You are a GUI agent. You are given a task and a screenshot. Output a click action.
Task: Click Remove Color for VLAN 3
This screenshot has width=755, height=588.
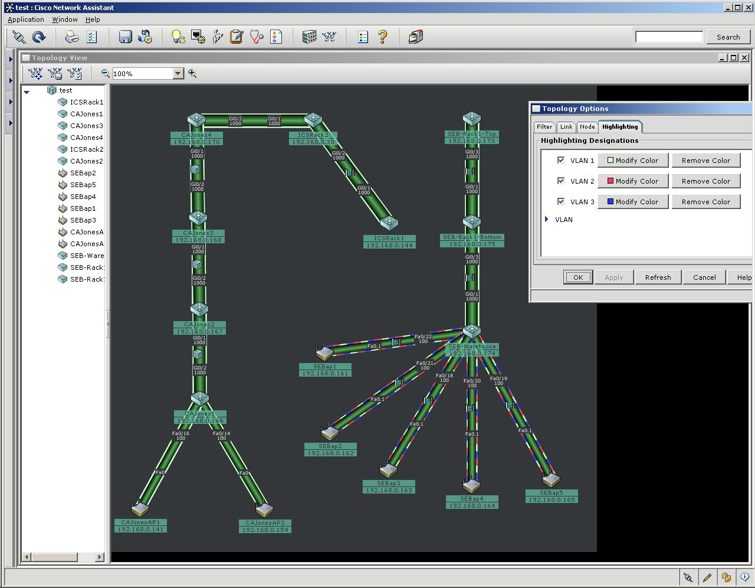pos(706,202)
